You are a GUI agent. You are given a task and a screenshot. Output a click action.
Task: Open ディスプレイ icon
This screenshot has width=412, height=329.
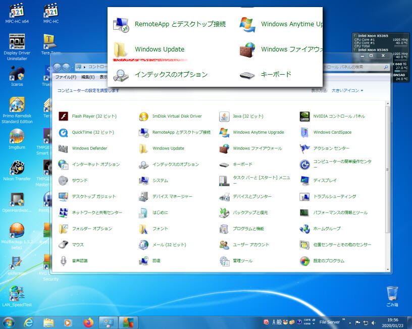point(304,180)
